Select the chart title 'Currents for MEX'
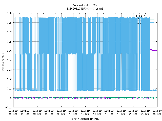This screenshot has height=121, width=162. (x=85, y=5)
